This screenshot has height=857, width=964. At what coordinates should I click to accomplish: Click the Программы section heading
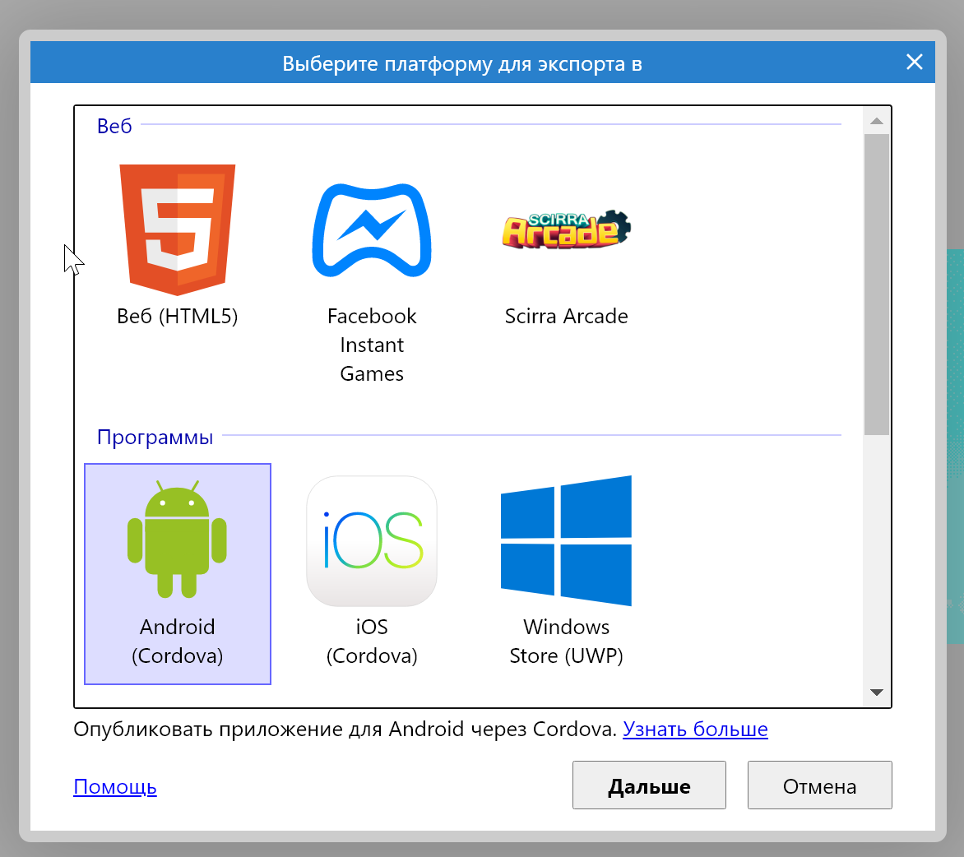pos(155,437)
